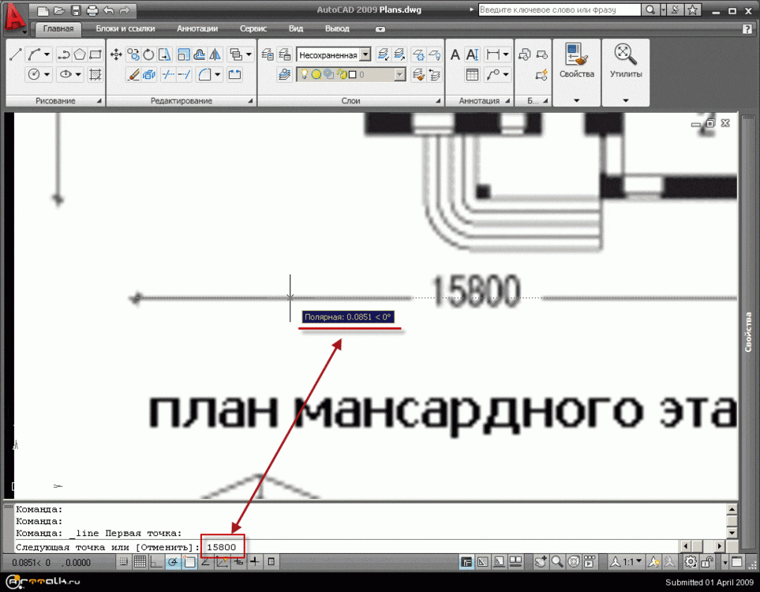Activate the Move tool in Редактирование panel

pos(117,54)
